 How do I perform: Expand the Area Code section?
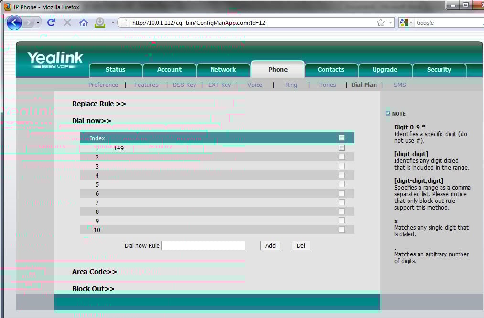pyautogui.click(x=94, y=272)
